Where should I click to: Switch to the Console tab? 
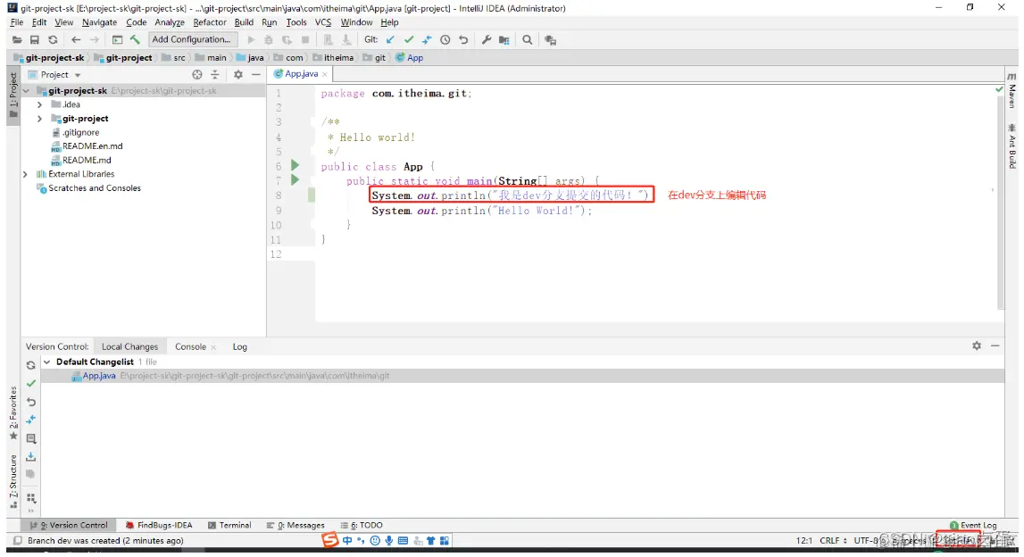point(191,346)
